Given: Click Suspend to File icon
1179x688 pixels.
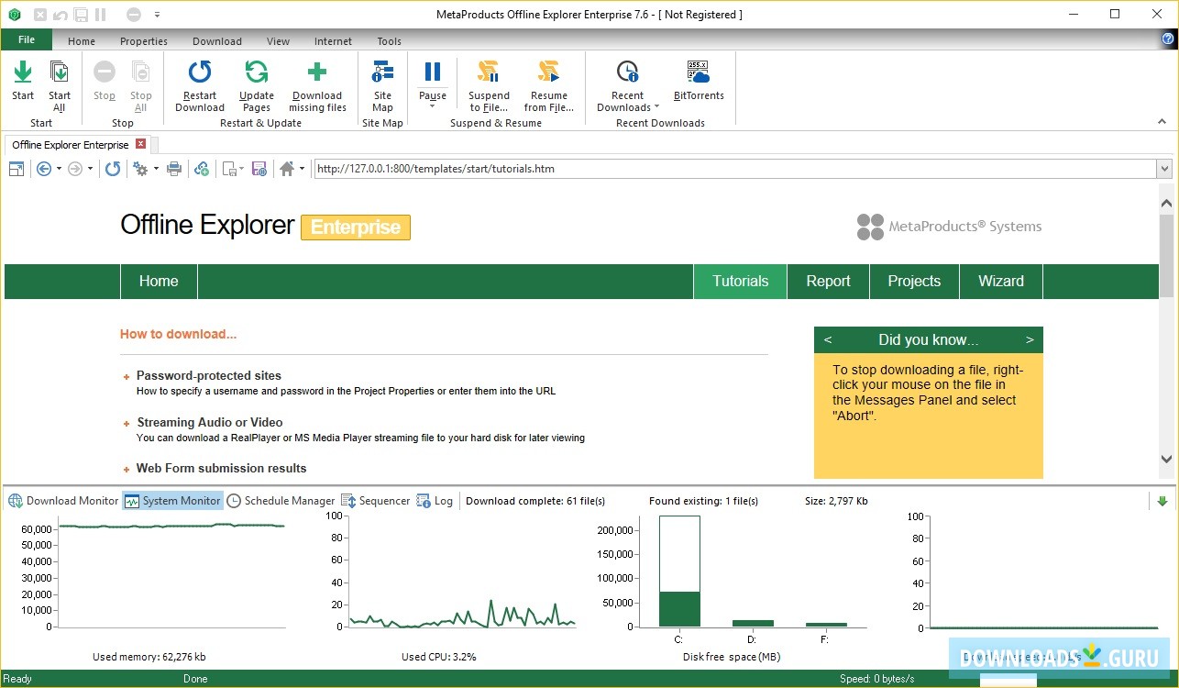Looking at the screenshot, I should [489, 72].
